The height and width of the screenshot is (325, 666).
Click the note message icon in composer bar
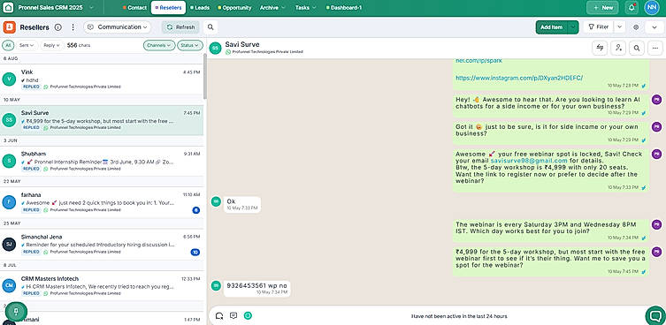233,315
